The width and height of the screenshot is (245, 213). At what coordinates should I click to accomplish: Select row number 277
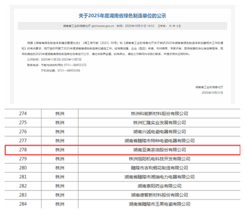(23, 141)
